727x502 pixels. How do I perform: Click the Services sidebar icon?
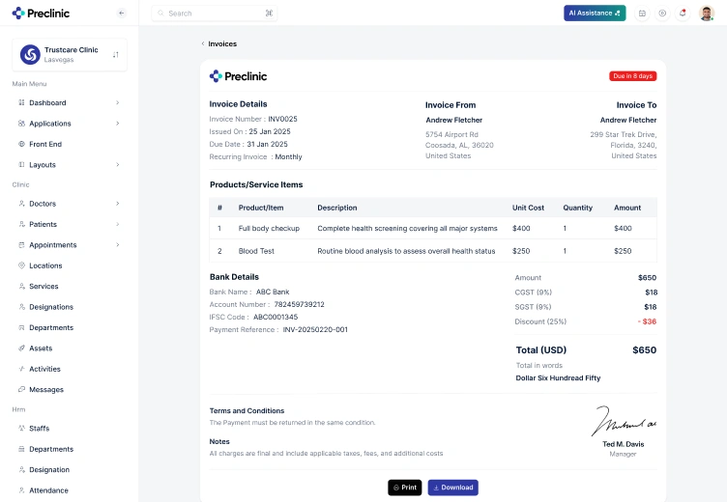point(21,286)
